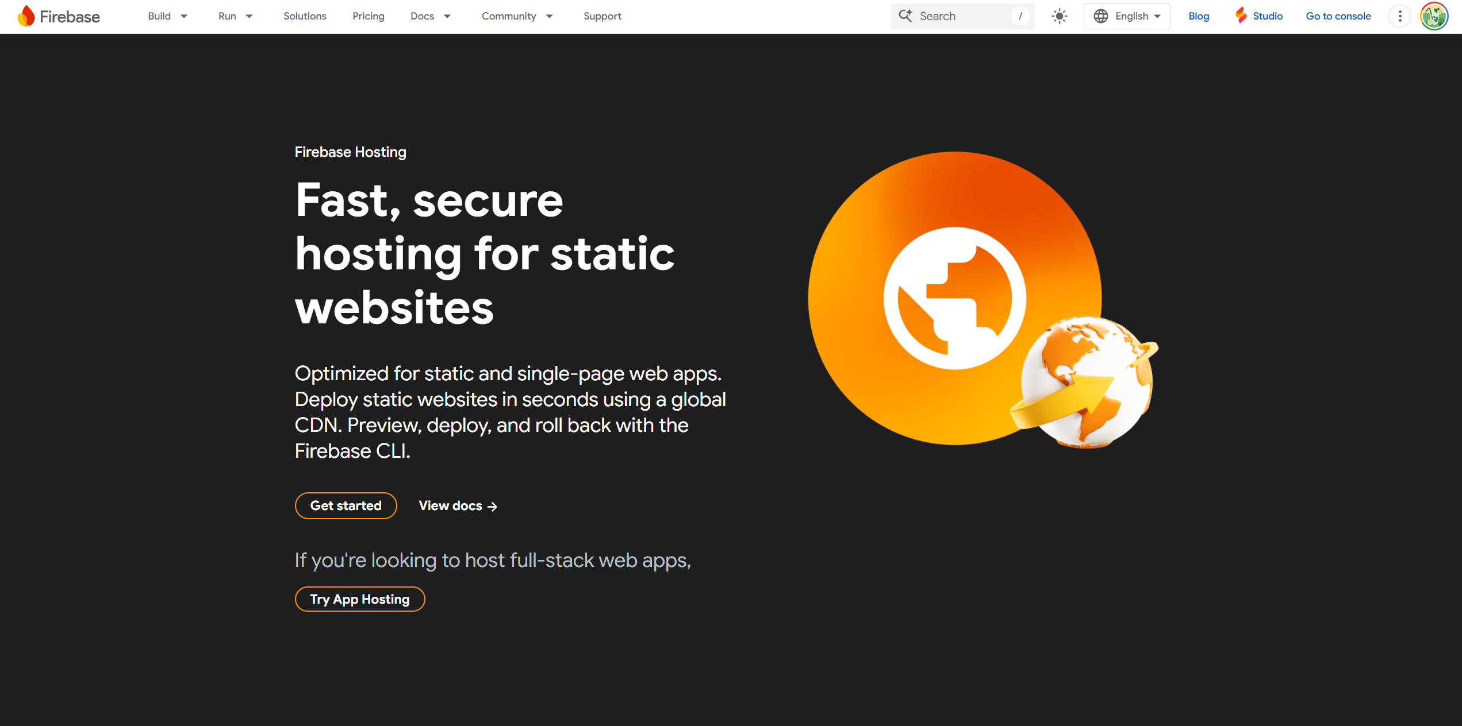The image size is (1462, 726).
Task: Open the Docs dropdown arrow
Action: tap(447, 16)
